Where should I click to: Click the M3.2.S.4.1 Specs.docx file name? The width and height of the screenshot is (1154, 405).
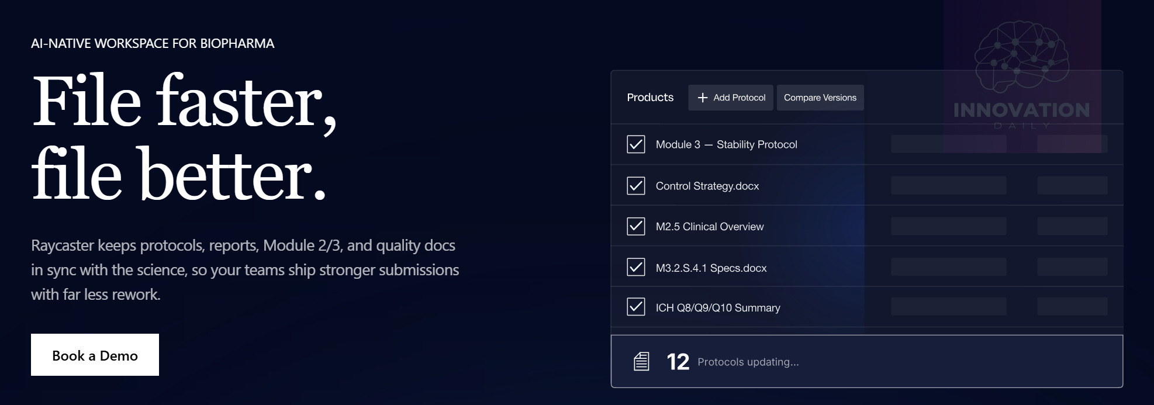pyautogui.click(x=711, y=268)
